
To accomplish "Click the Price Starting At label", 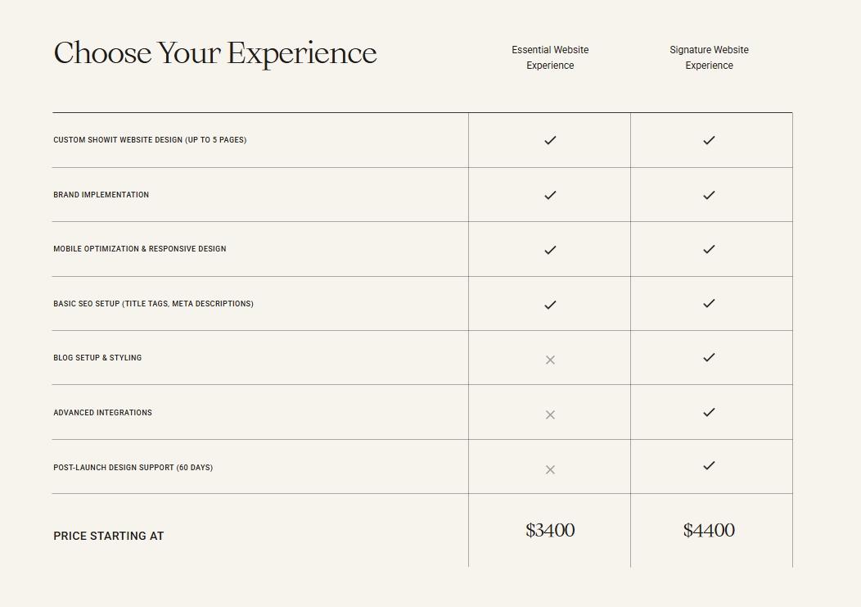I will coord(109,536).
